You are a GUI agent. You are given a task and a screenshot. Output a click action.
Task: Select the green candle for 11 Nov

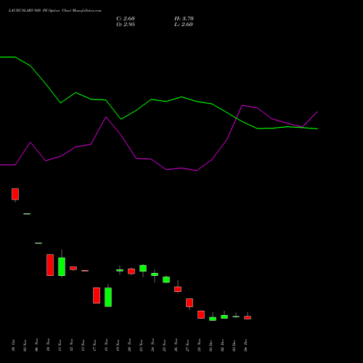click(x=62, y=266)
